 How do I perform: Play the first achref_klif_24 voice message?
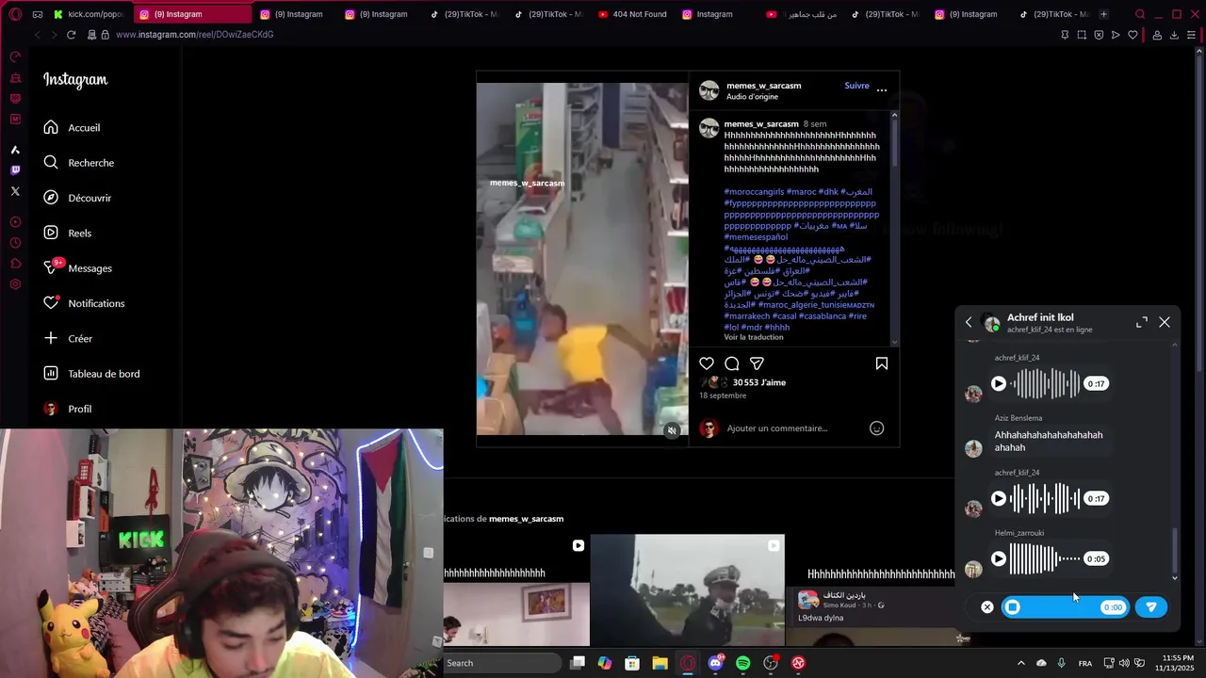[x=999, y=383]
